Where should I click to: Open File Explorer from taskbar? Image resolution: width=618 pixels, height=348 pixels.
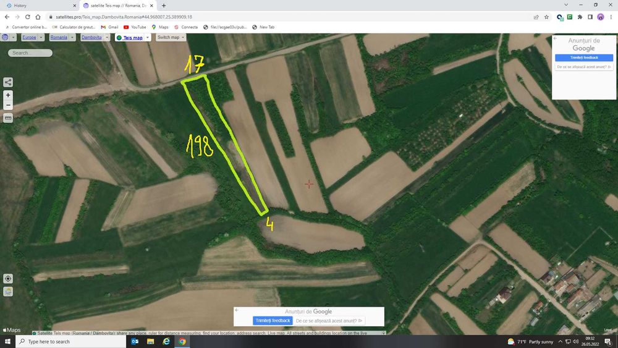point(151,341)
